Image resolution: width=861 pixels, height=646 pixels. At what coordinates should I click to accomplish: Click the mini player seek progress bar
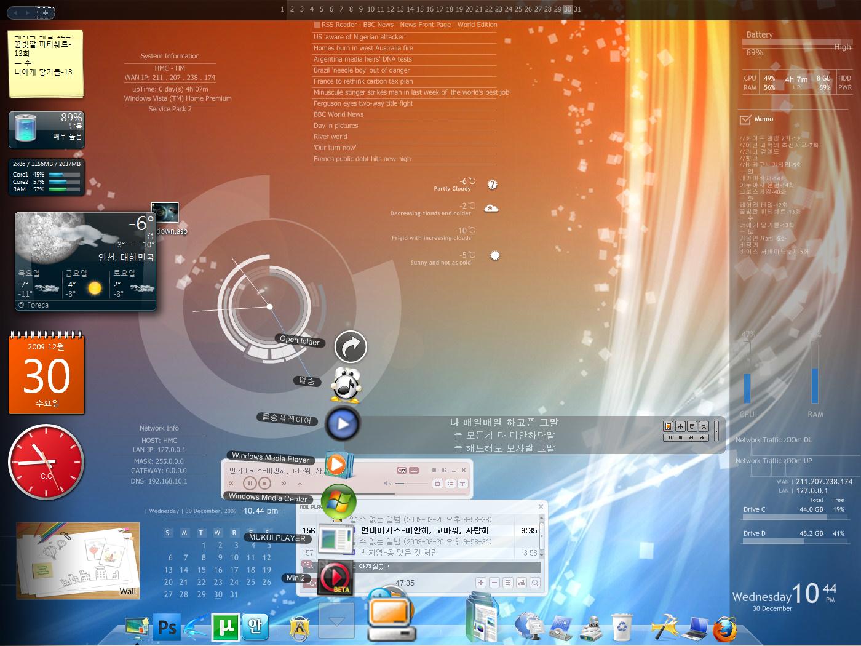coord(346,493)
